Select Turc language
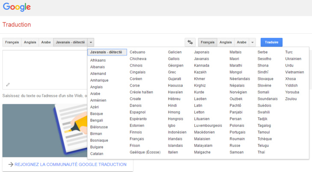 click(x=289, y=52)
